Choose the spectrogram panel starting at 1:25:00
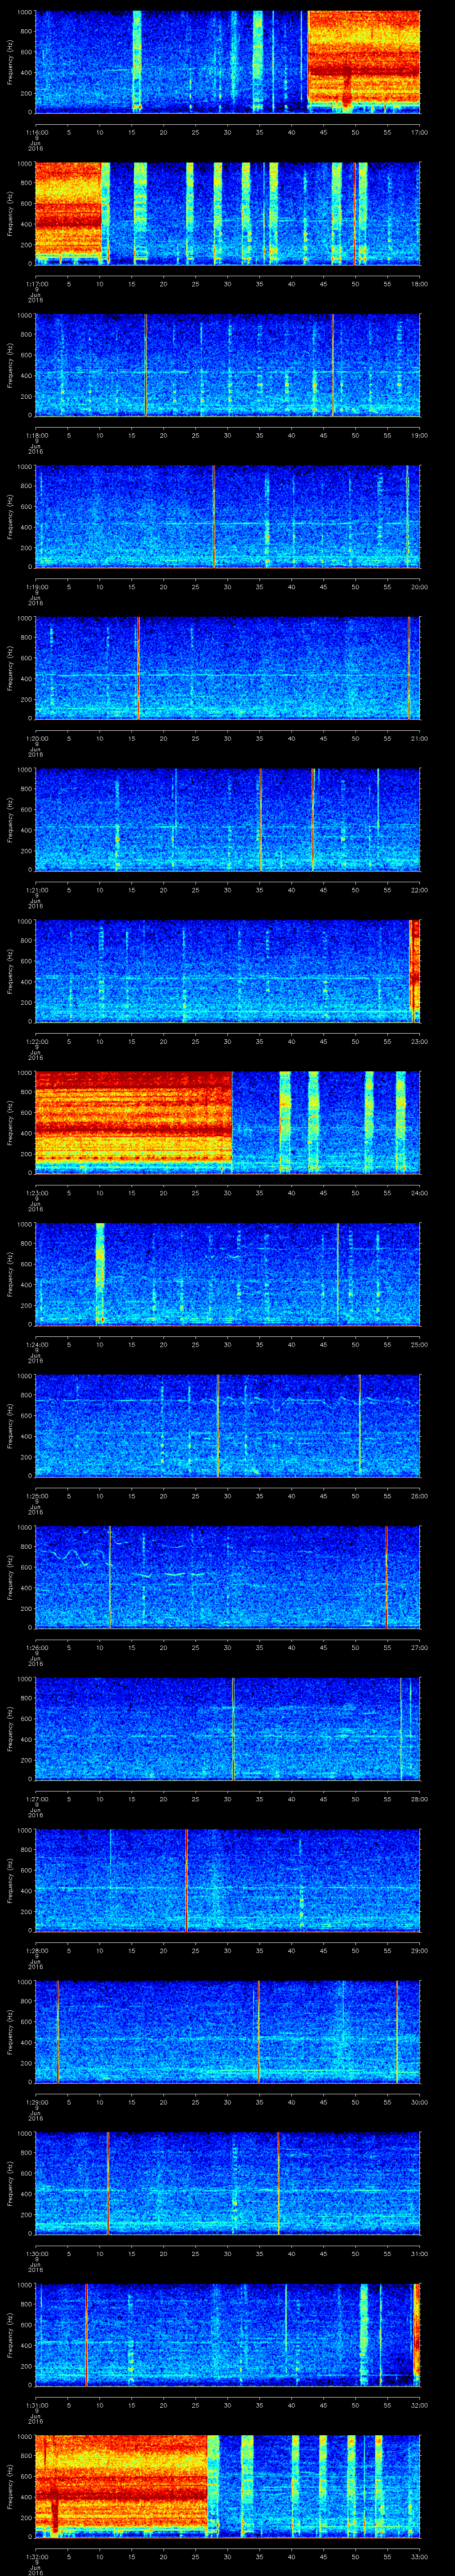This screenshot has width=455, height=2576. point(227,1425)
